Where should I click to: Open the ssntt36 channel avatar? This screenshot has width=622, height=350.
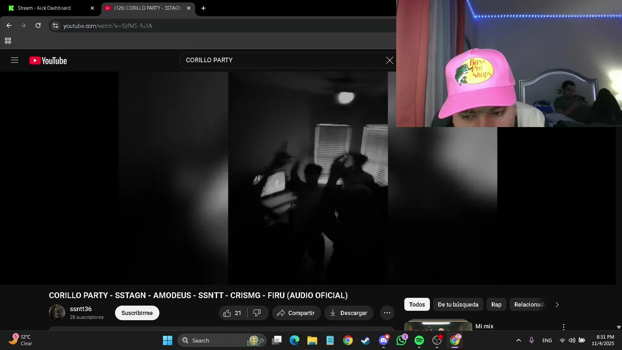[57, 313]
